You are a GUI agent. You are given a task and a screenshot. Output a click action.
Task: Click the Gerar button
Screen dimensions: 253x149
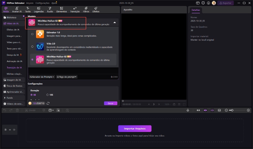[110, 103]
